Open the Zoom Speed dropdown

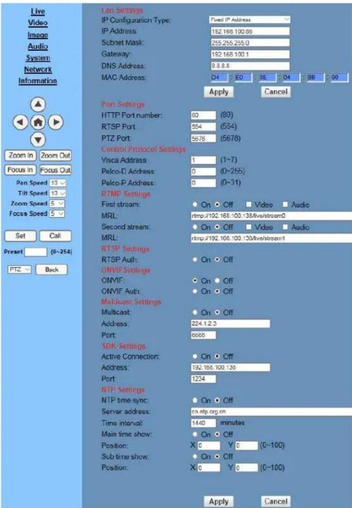58,203
